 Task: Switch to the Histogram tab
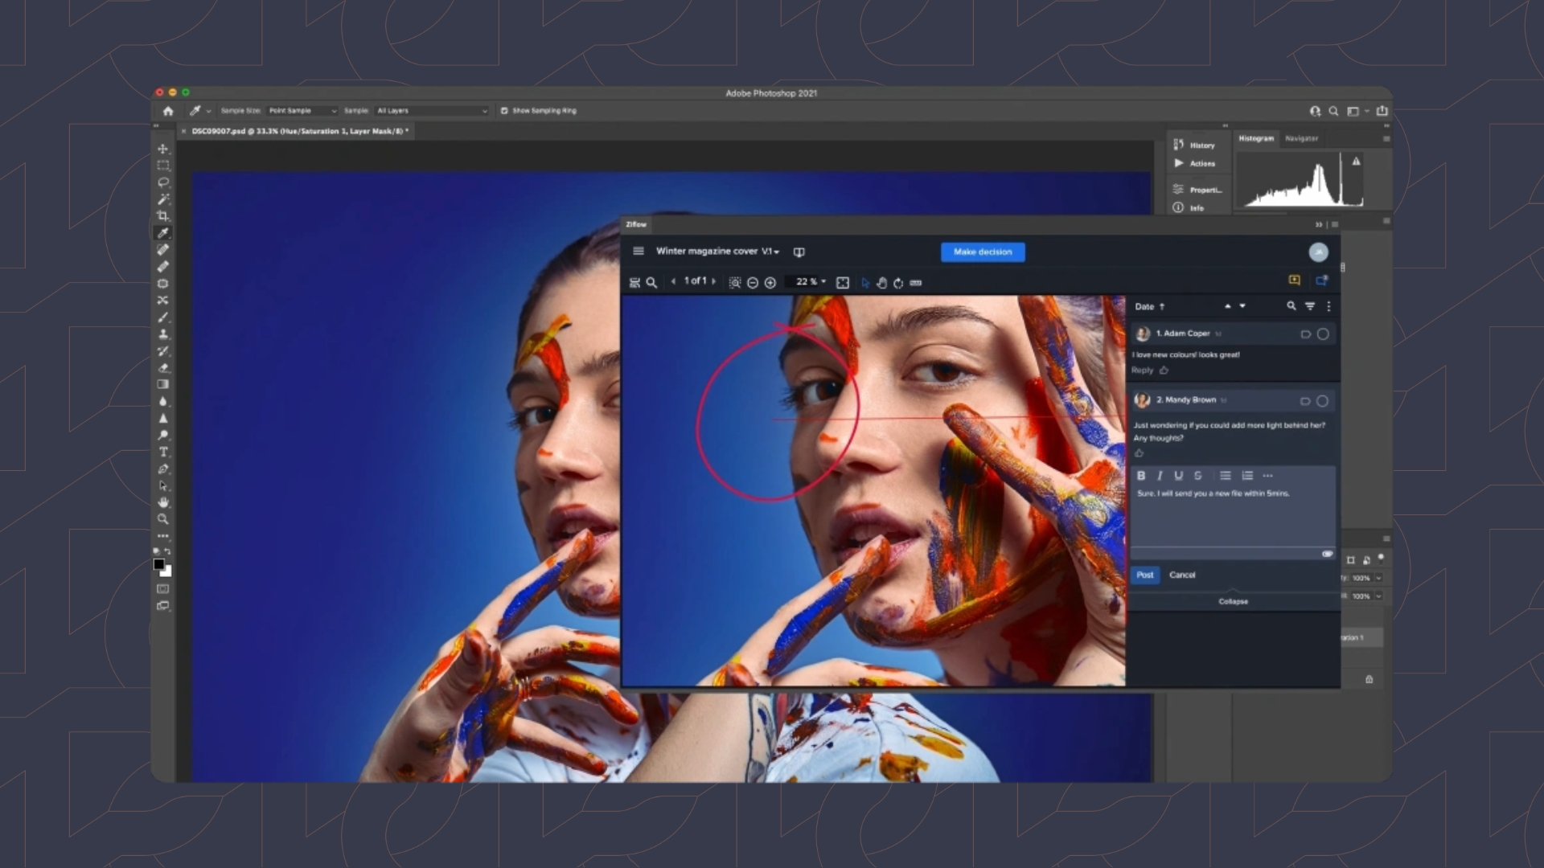pyautogui.click(x=1256, y=138)
